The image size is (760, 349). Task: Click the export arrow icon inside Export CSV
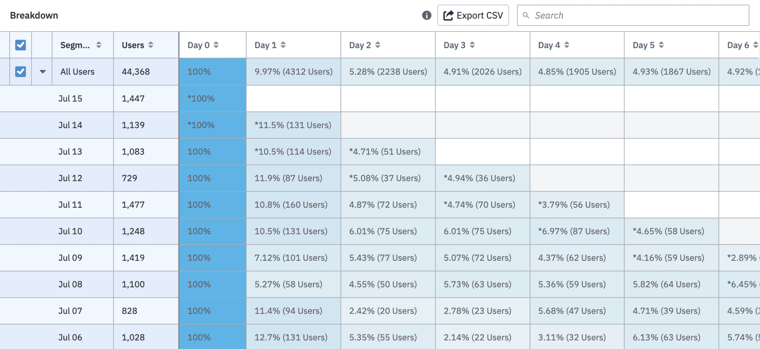pyautogui.click(x=448, y=15)
